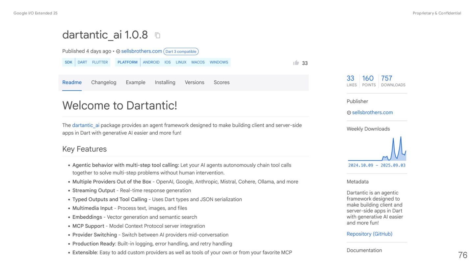View the Versions tab
Image resolution: width=474 pixels, height=266 pixels.
pyautogui.click(x=195, y=82)
